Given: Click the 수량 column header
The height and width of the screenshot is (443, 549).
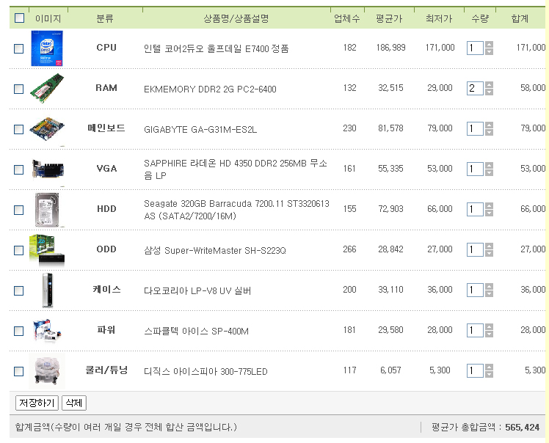Looking at the screenshot, I should pyautogui.click(x=480, y=18).
